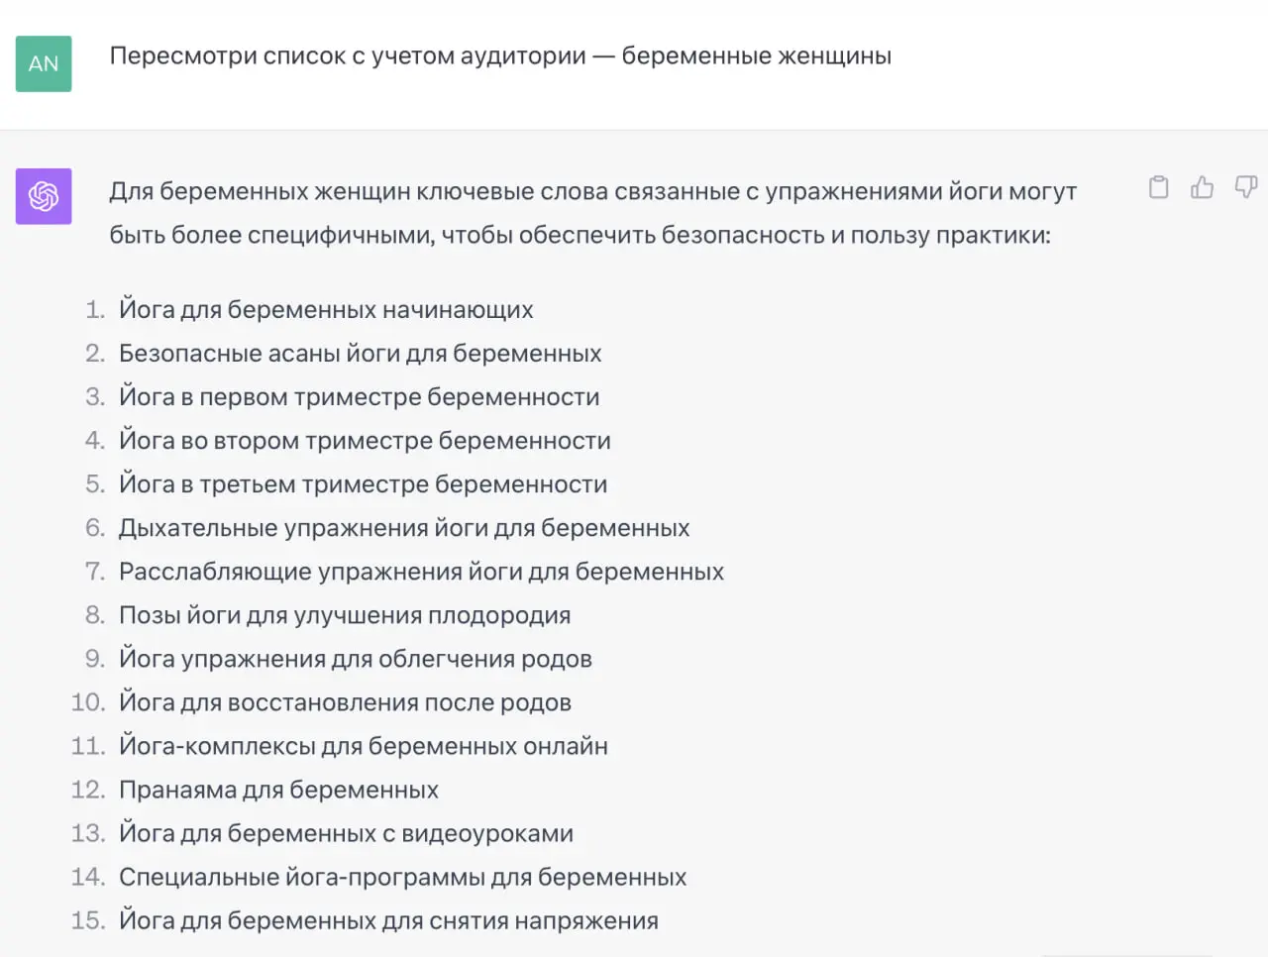This screenshot has height=957, width=1268.
Task: Click the thumbs up icon
Action: click(1202, 187)
